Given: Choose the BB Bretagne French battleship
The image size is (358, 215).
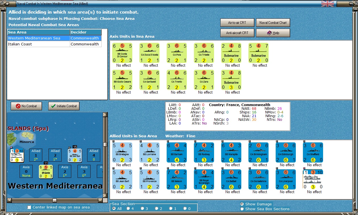Looking at the screenshot, I should coord(122,152).
